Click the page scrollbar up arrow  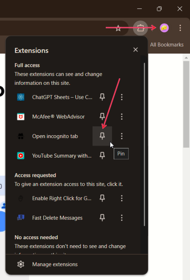pyautogui.click(x=186, y=58)
